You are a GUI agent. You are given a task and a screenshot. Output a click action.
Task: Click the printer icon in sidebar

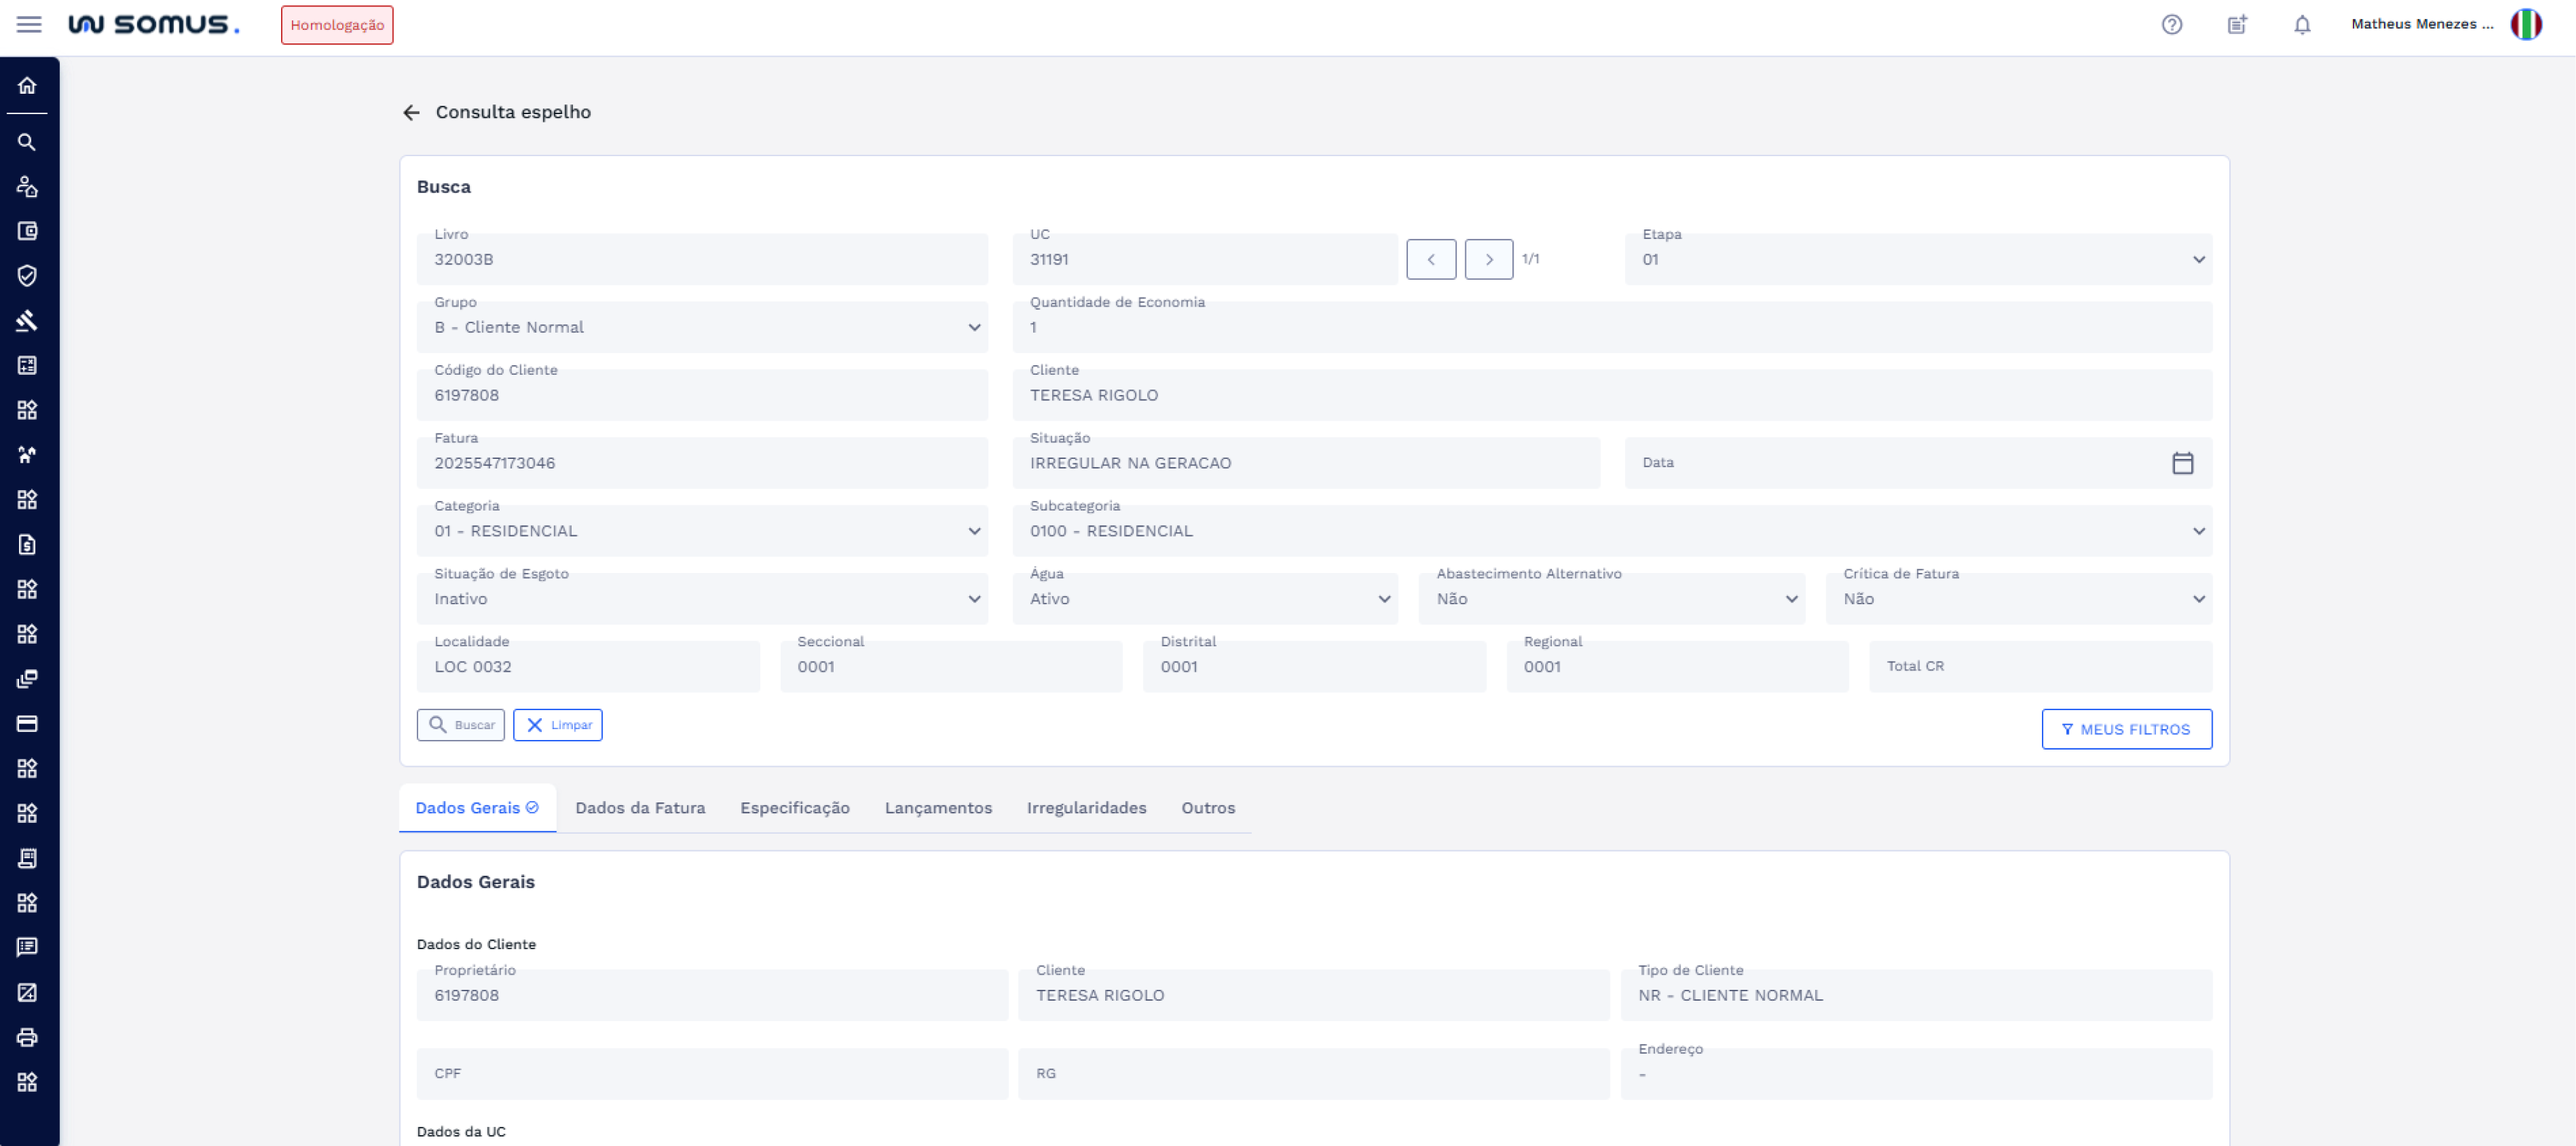pos(27,1037)
